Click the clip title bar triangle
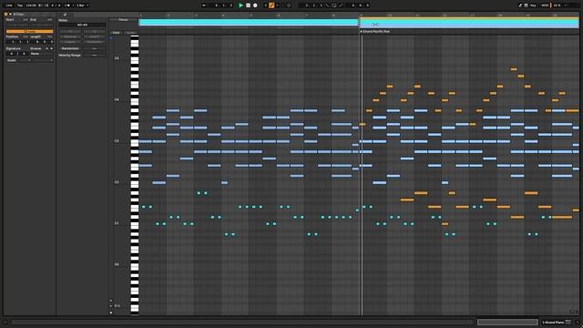The image size is (583, 328). 10,15
